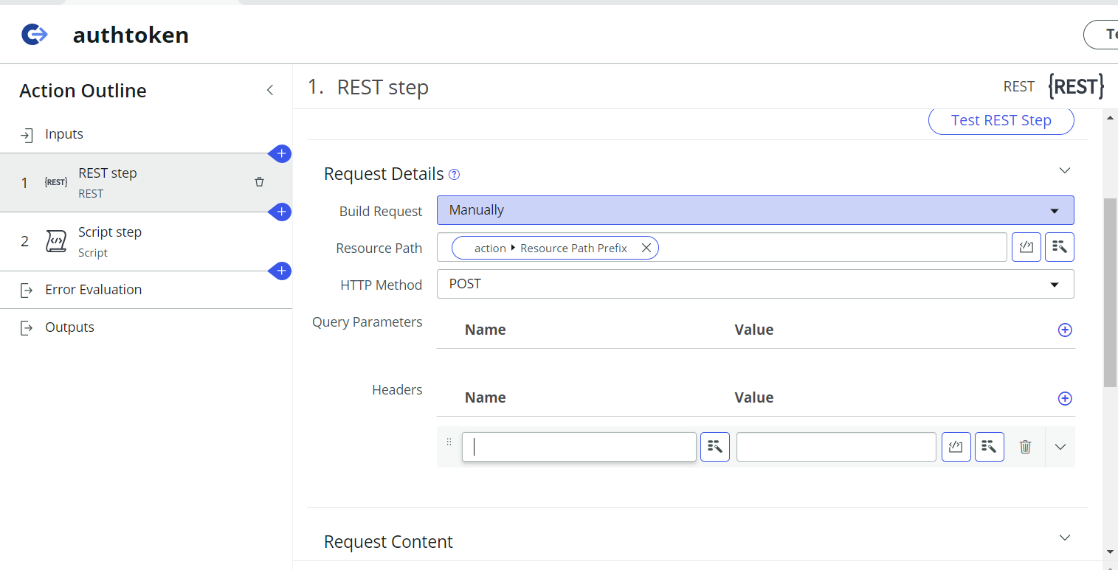The image size is (1118, 570).
Task: Open the field picker beside Resource Path
Action: 1060,247
